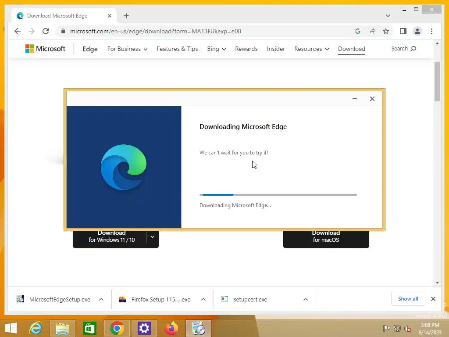Select the Edge link in site header
The height and width of the screenshot is (337, 449).
point(90,49)
